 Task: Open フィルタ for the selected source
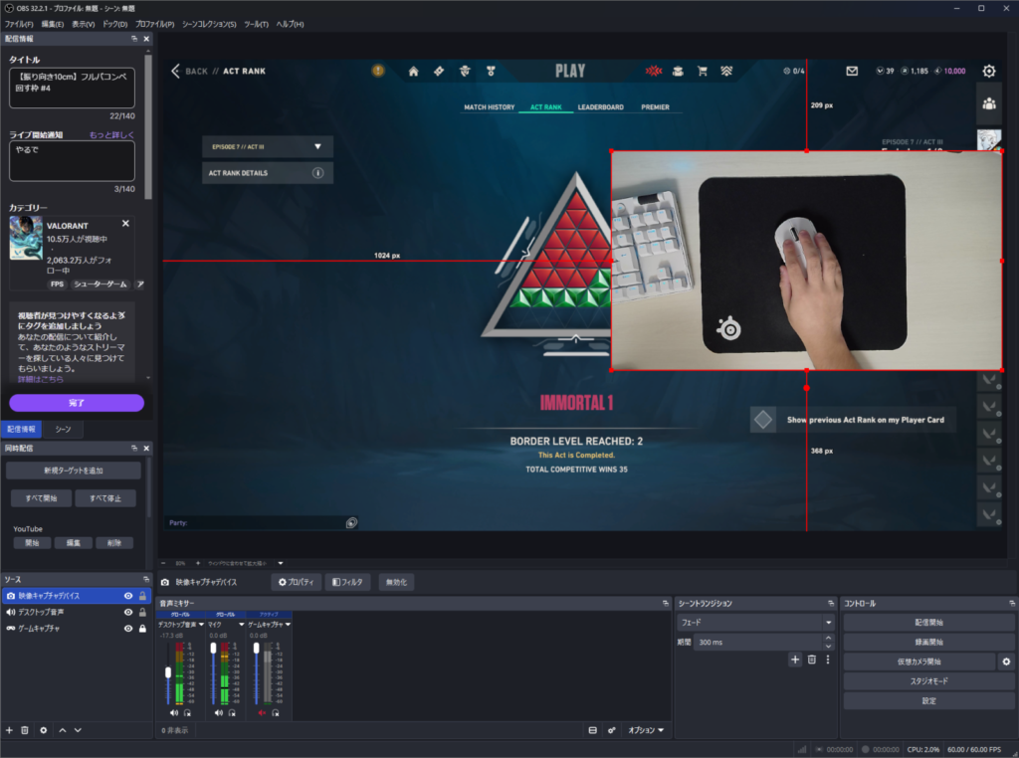(347, 582)
